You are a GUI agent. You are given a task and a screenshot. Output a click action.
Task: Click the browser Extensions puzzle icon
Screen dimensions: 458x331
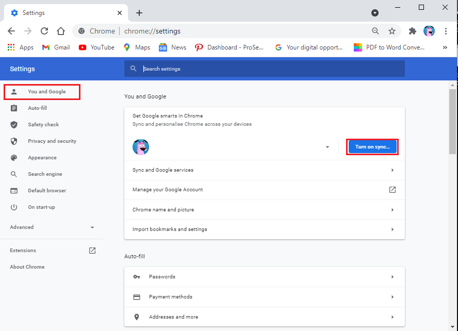pos(412,31)
